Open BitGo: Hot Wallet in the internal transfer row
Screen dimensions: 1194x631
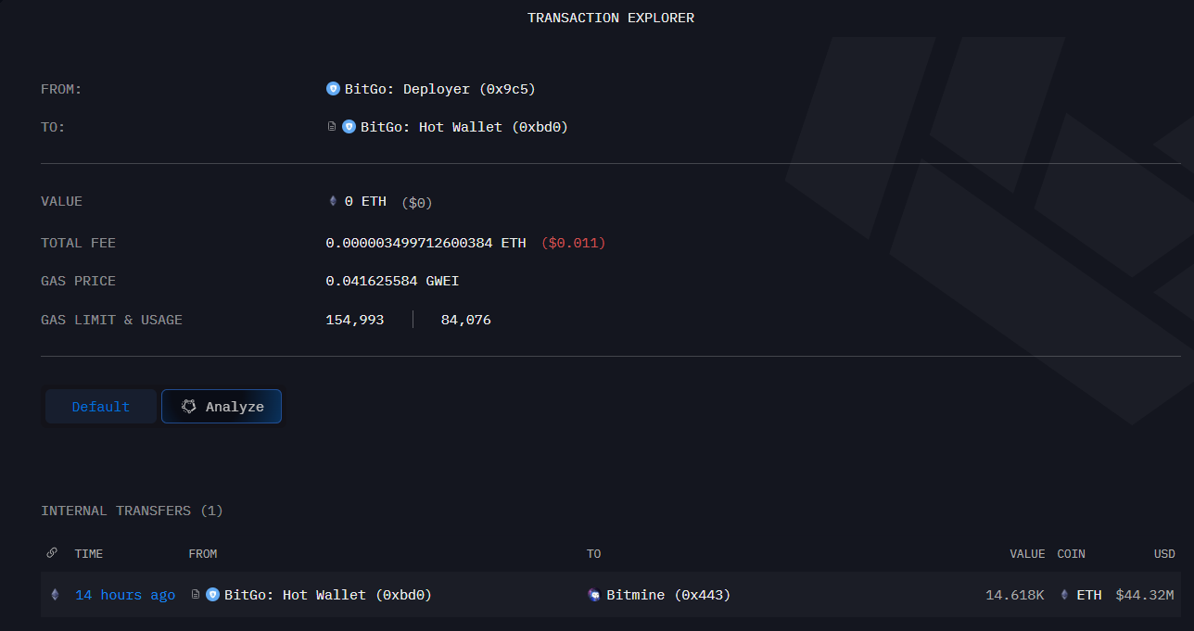pyautogui.click(x=327, y=595)
